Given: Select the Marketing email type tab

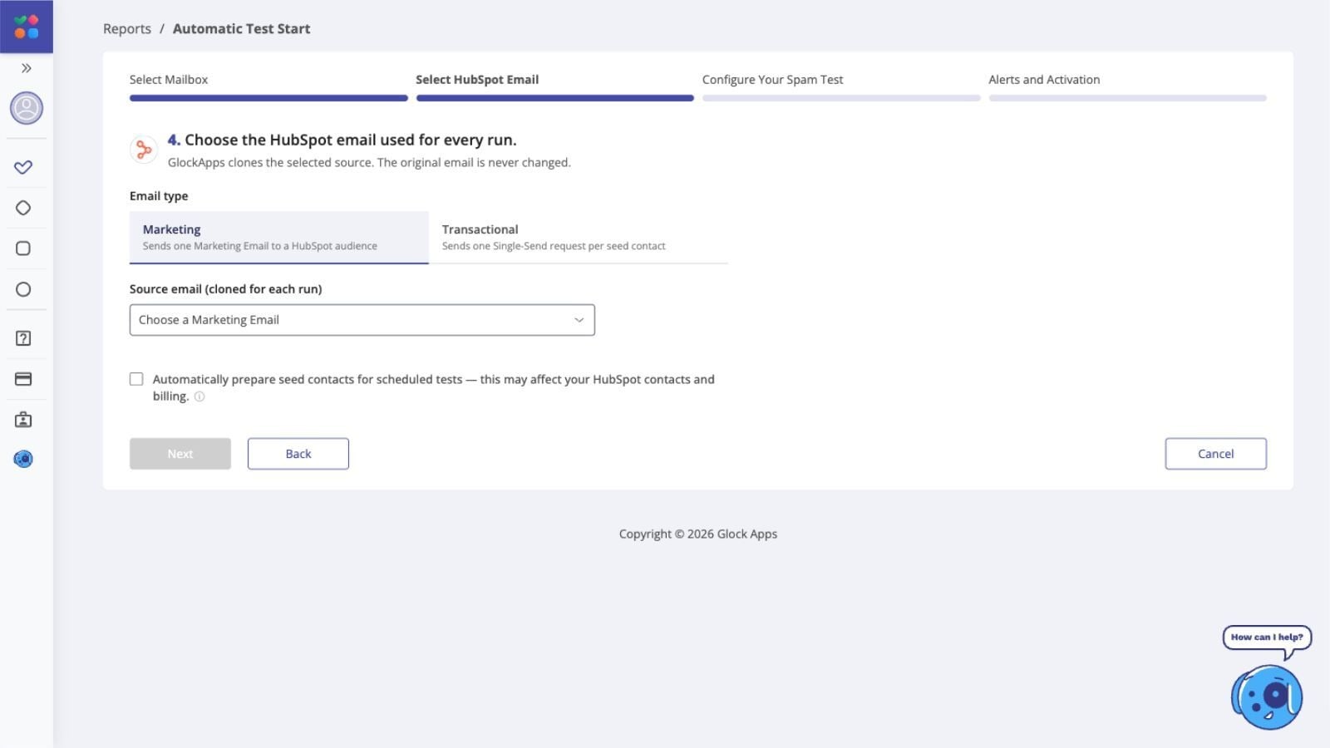Looking at the screenshot, I should (x=279, y=237).
